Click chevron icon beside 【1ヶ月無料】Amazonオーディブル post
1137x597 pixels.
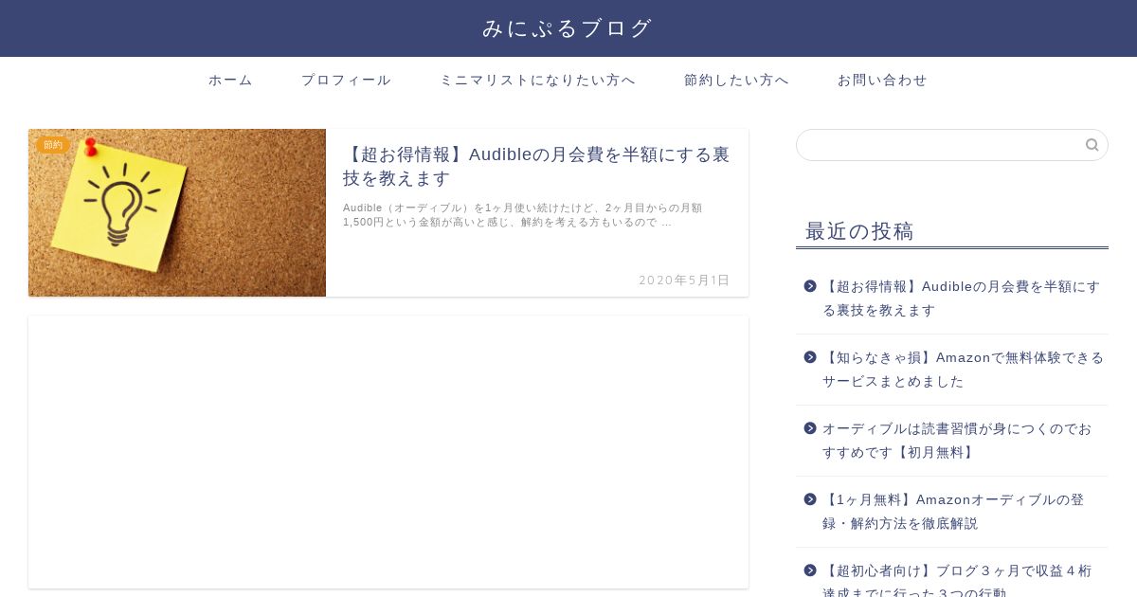[810, 499]
